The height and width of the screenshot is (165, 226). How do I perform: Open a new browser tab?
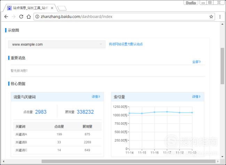62,8
